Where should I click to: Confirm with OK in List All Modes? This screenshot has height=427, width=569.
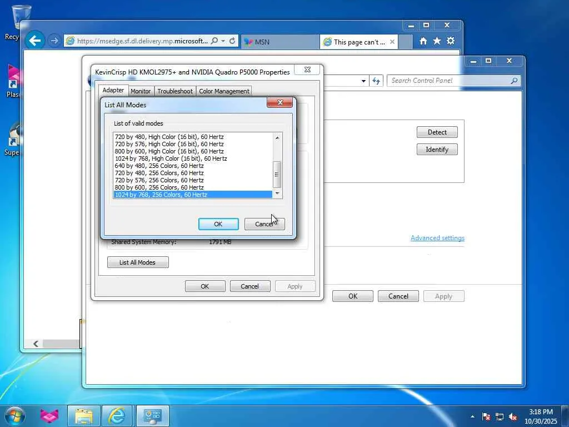click(x=218, y=224)
